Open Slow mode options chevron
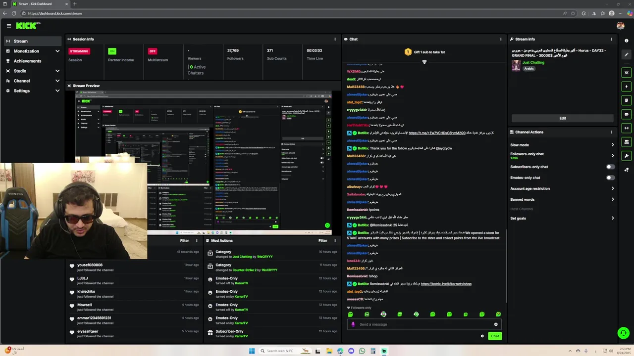The width and height of the screenshot is (634, 356). [612, 145]
